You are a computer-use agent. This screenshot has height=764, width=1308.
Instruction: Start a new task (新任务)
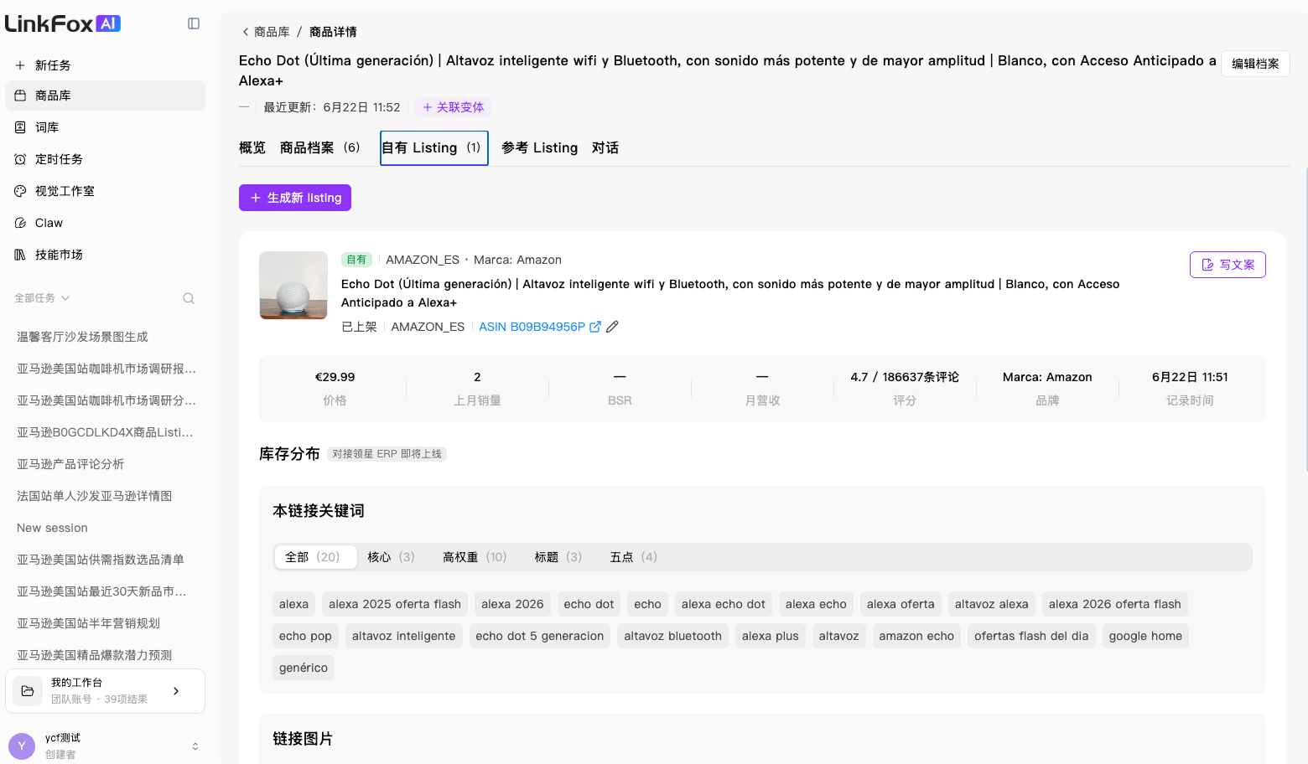pos(105,65)
